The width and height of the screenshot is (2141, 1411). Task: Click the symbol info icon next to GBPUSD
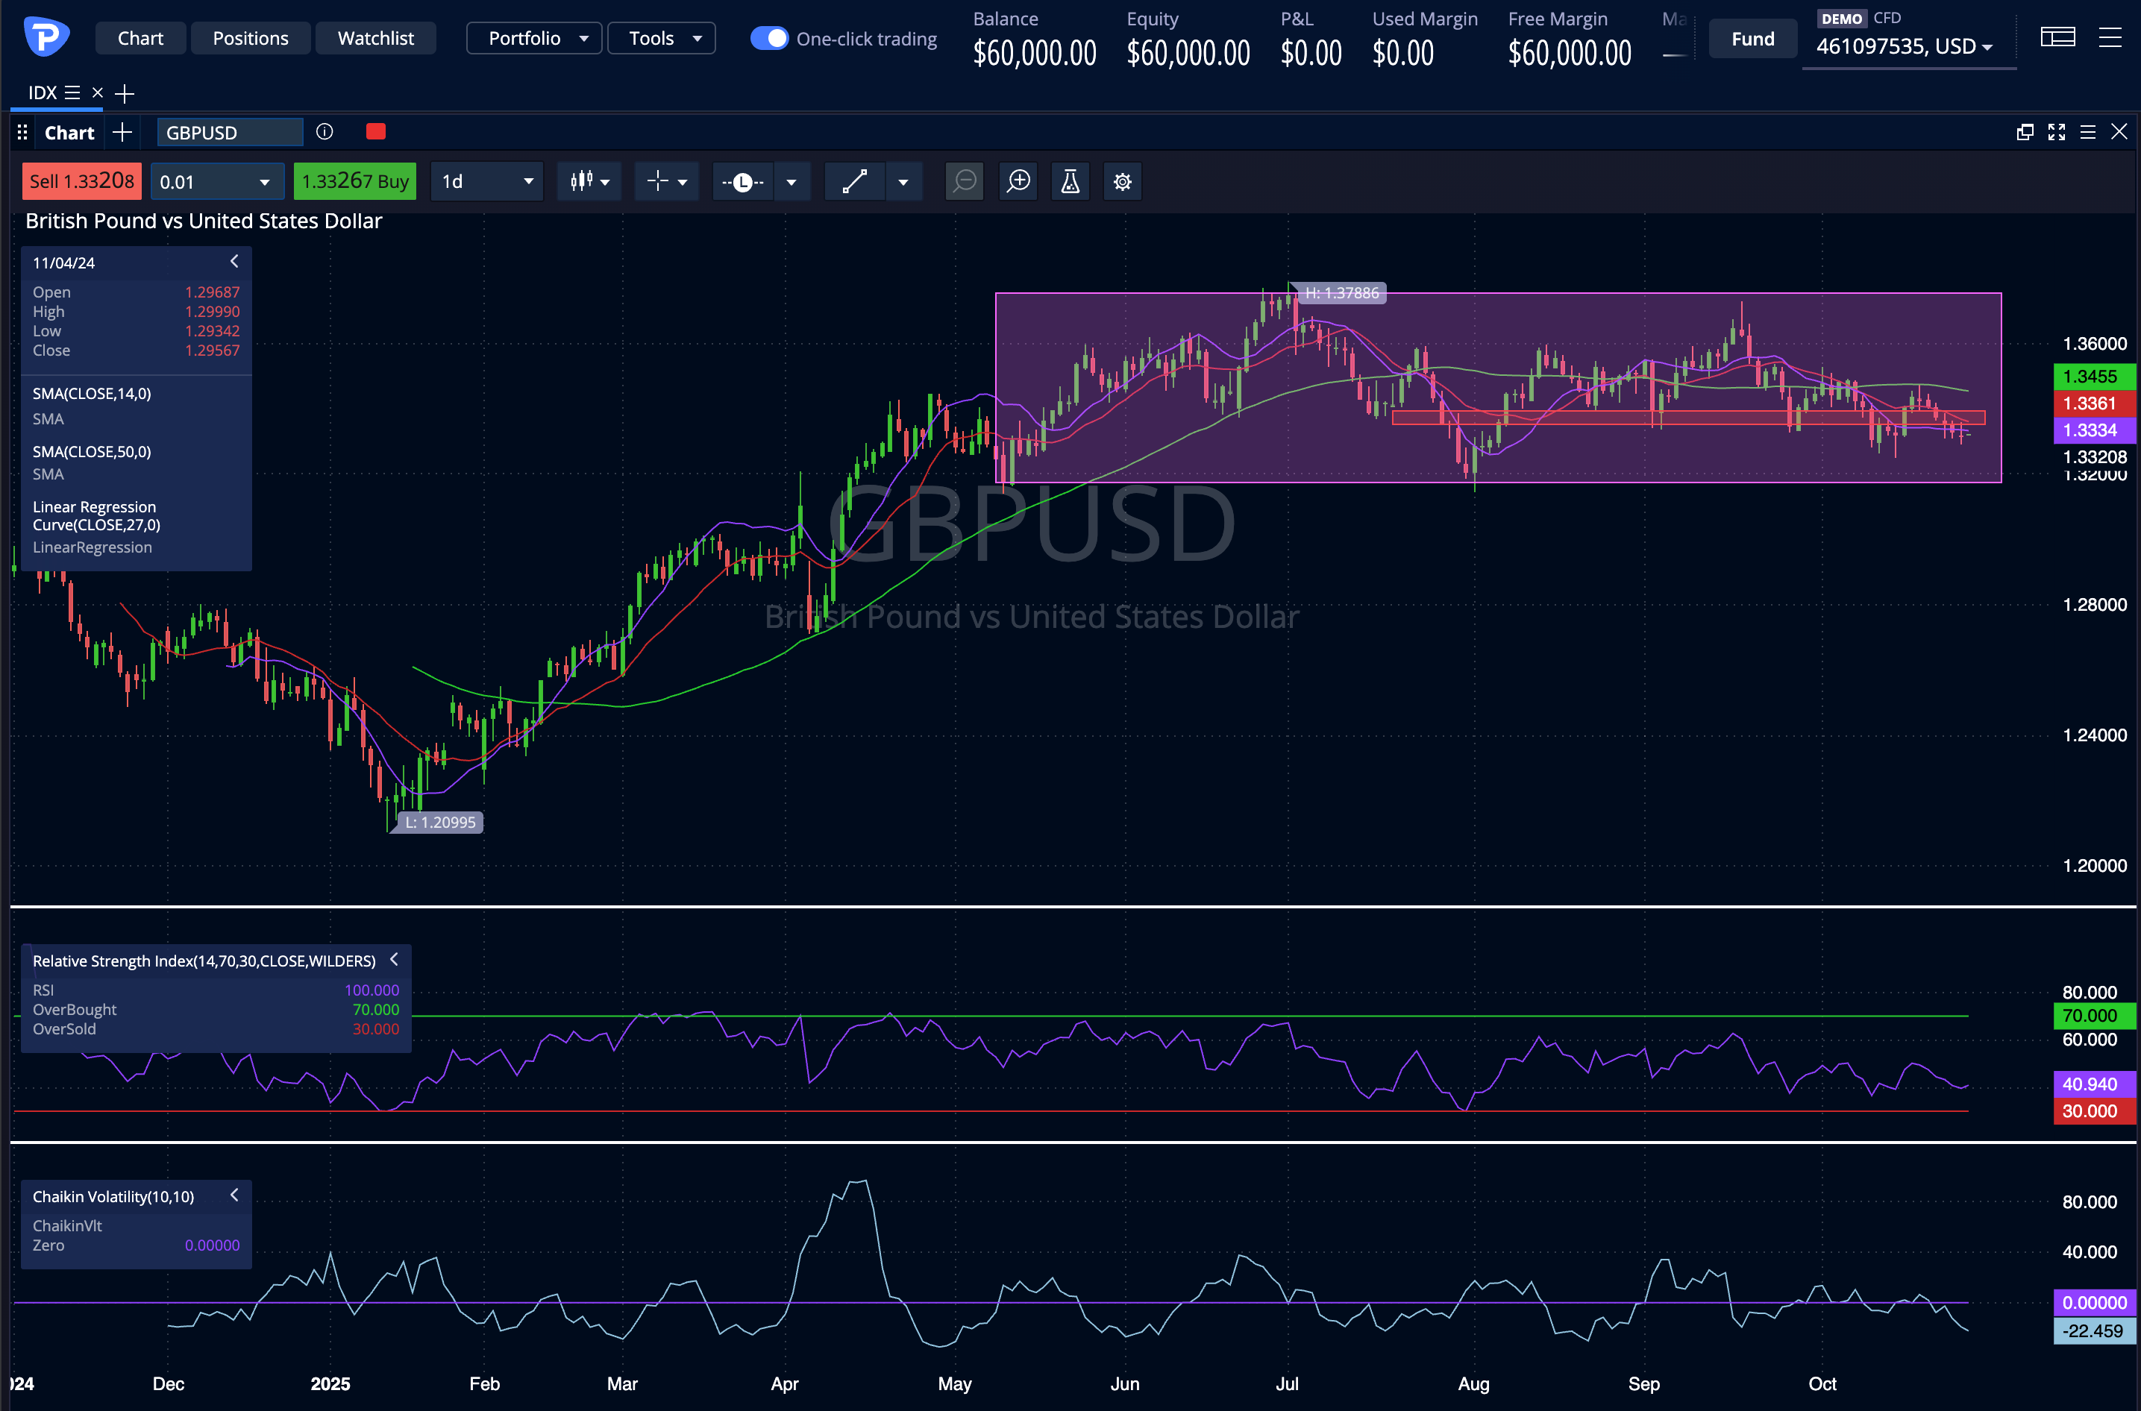coord(325,132)
